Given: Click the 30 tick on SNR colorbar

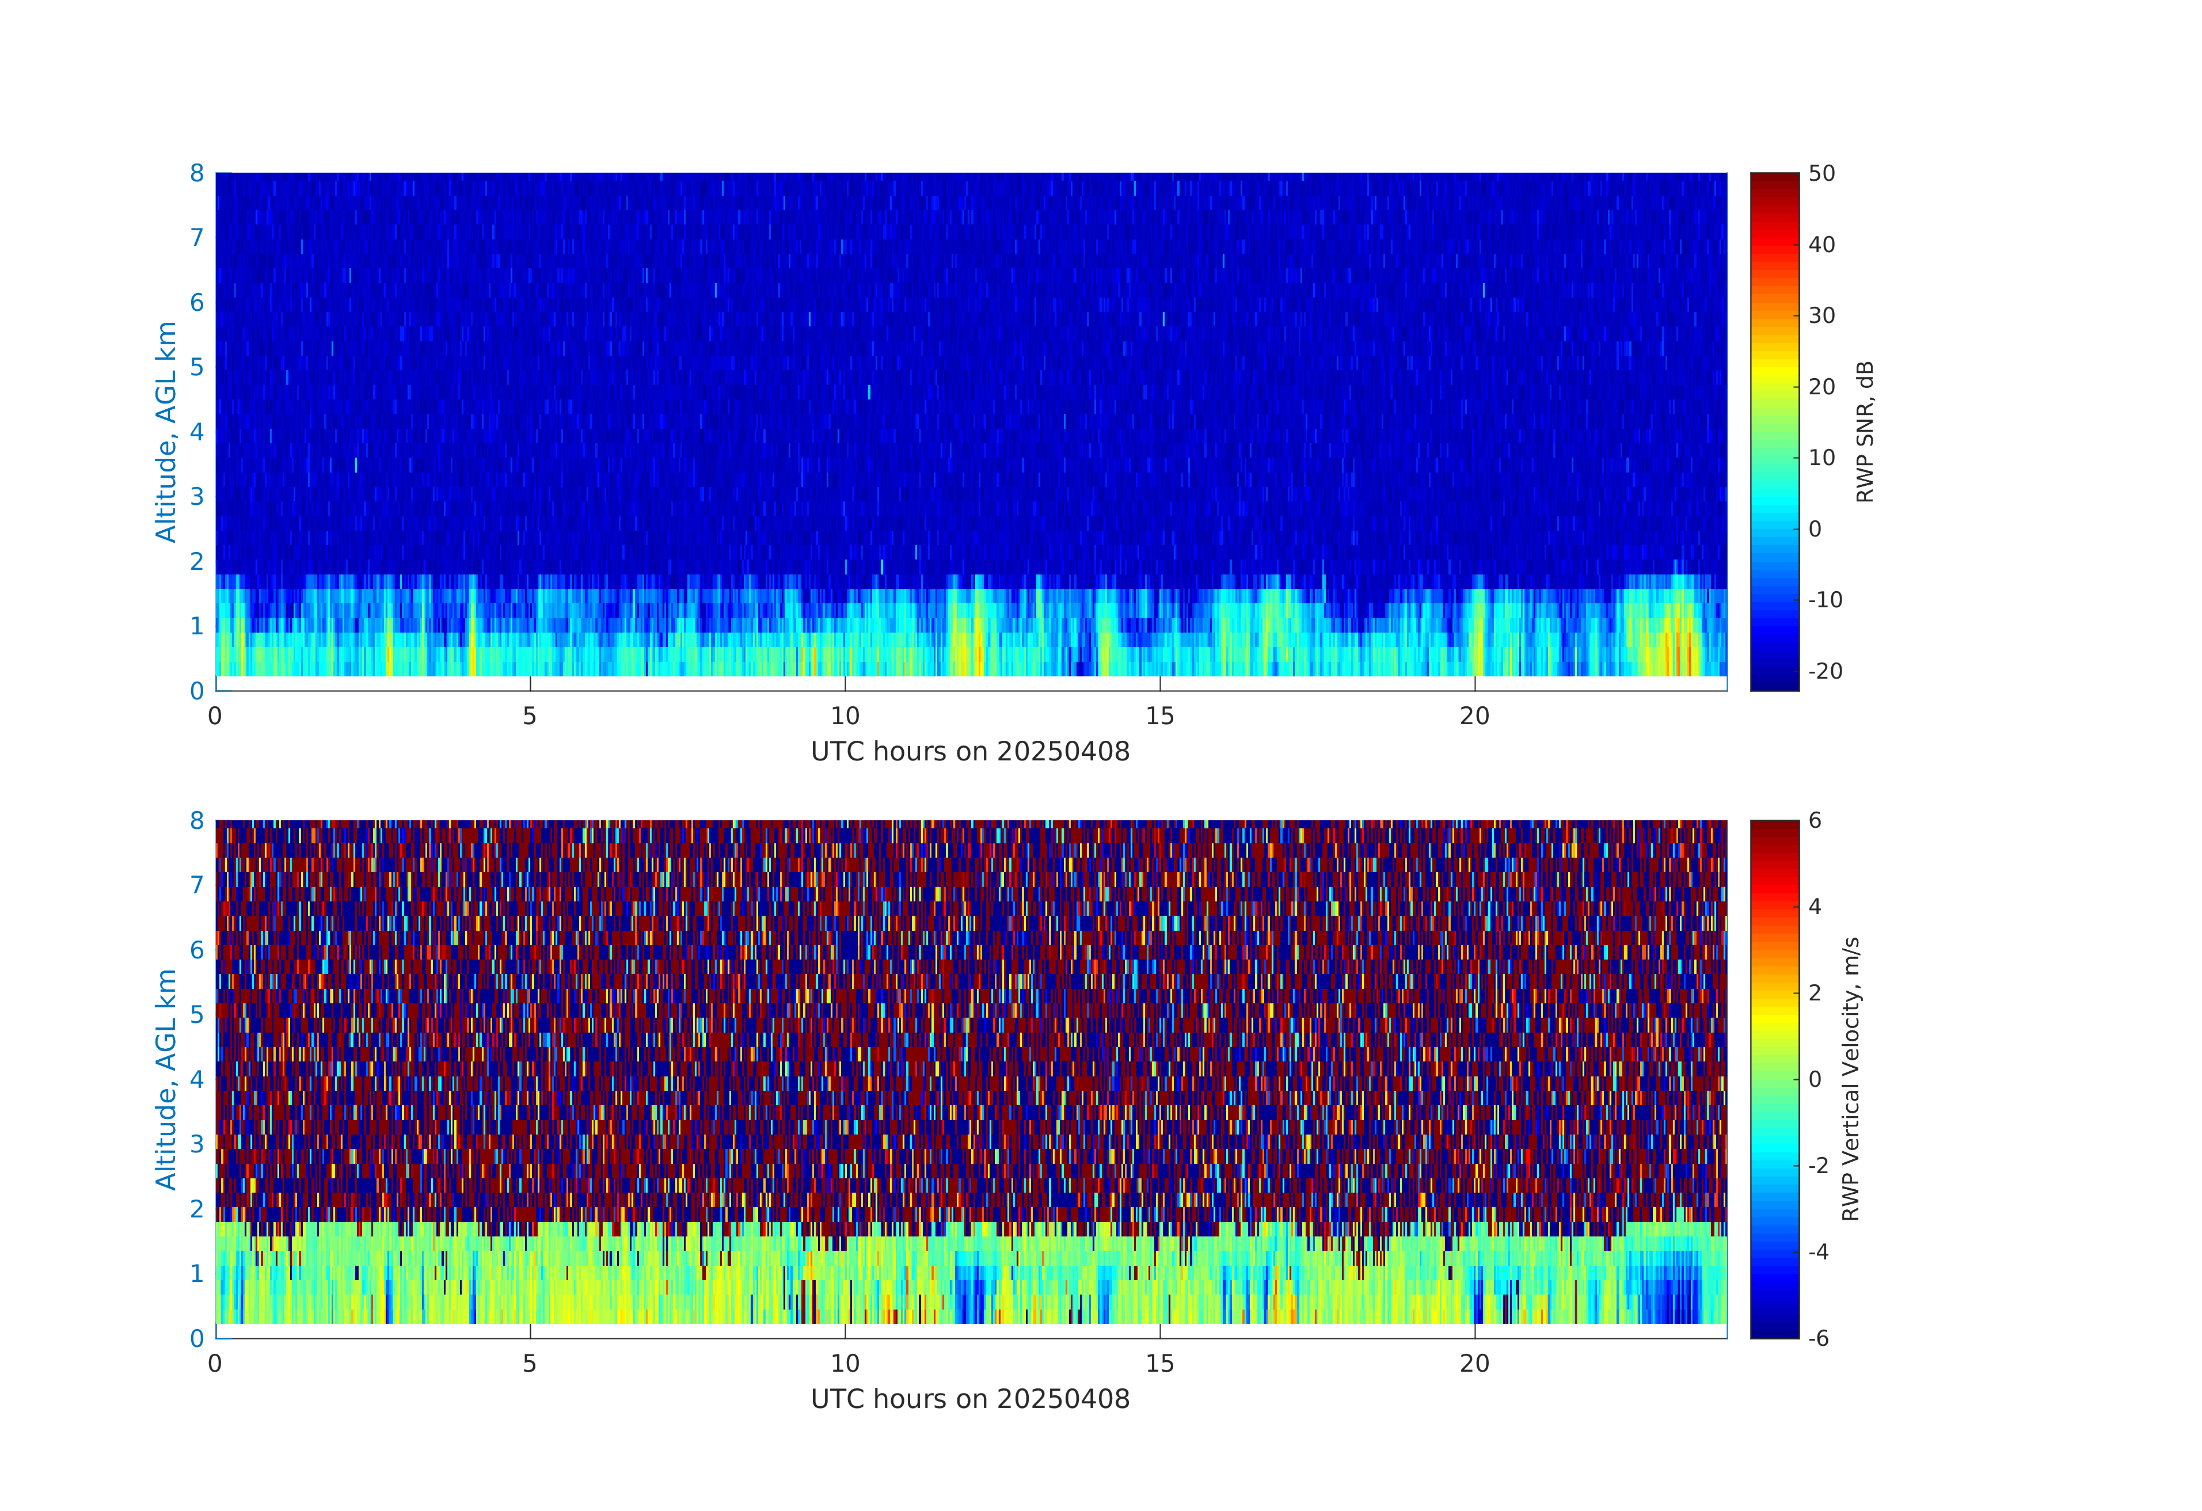Looking at the screenshot, I should click(x=1821, y=315).
